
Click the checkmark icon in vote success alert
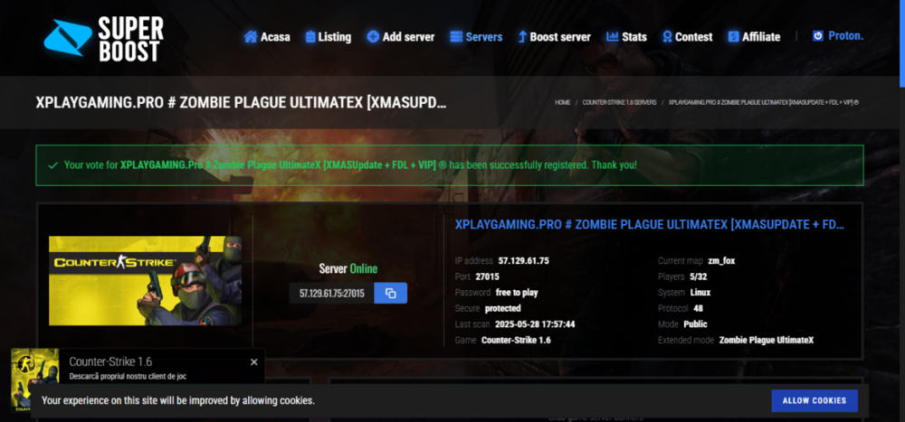[53, 165]
